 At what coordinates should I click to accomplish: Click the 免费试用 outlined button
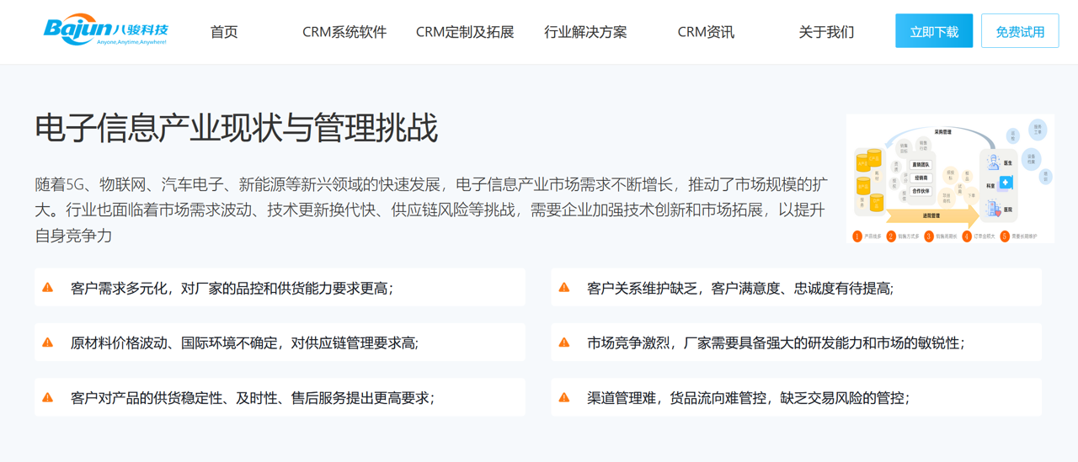1020,32
